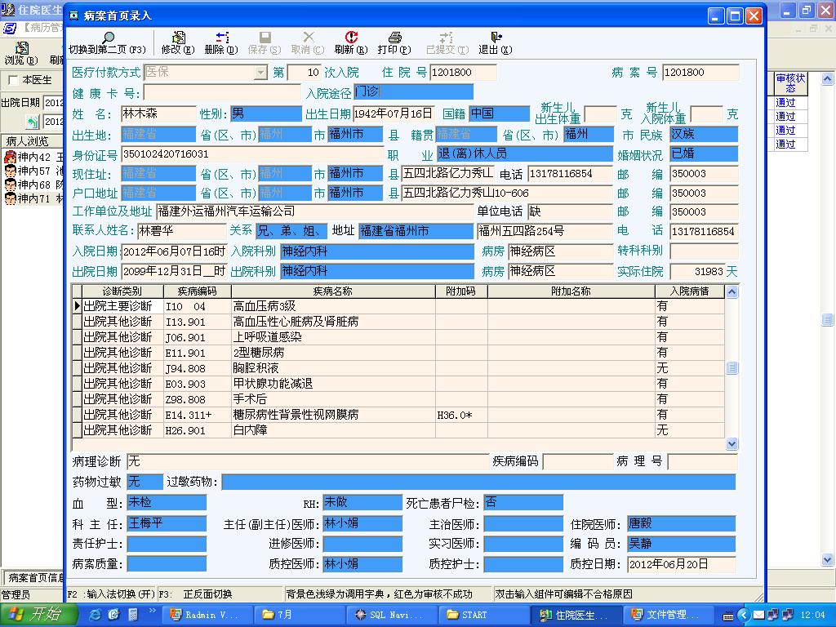
Task: Click the 保存 (S) save icon
Action: click(265, 38)
